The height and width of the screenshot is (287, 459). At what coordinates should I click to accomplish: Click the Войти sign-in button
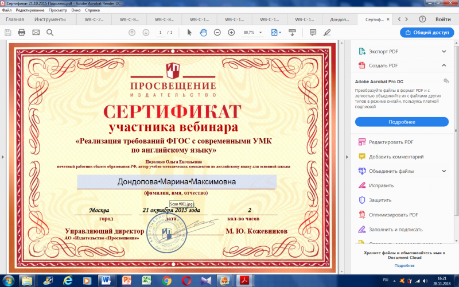coord(443,20)
